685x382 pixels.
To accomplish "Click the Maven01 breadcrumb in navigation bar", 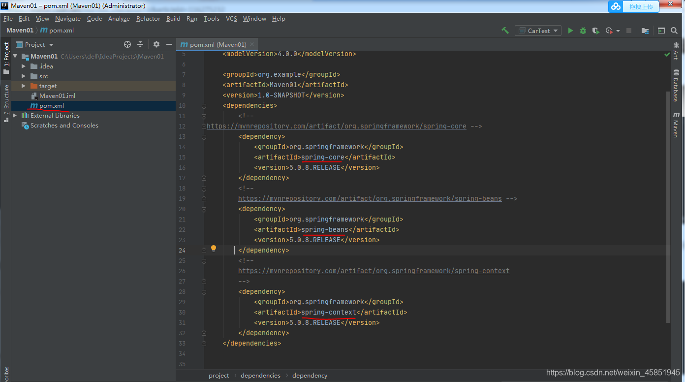I will click(20, 30).
